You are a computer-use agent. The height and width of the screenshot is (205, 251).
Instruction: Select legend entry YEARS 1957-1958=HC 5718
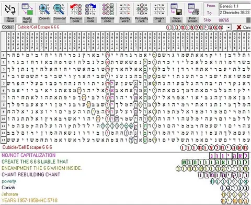pyautogui.click(x=29, y=200)
